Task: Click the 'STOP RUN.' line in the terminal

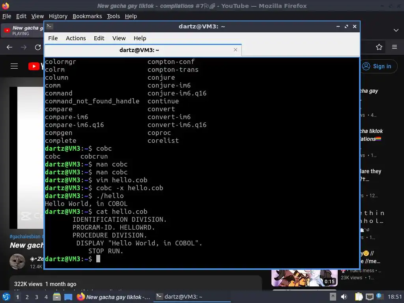Action: pyautogui.click(x=106, y=251)
